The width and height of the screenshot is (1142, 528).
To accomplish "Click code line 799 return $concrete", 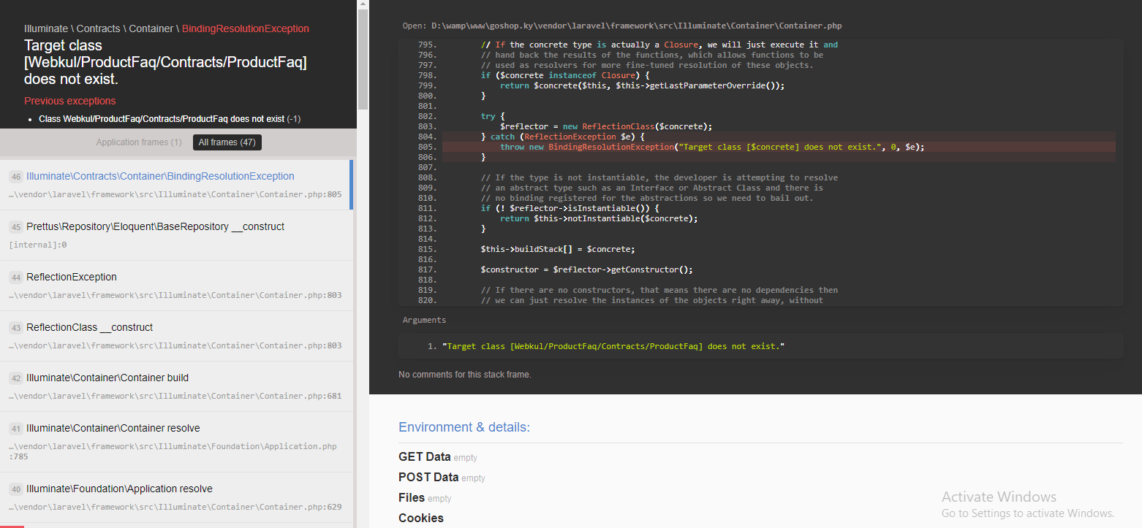I will (642, 85).
